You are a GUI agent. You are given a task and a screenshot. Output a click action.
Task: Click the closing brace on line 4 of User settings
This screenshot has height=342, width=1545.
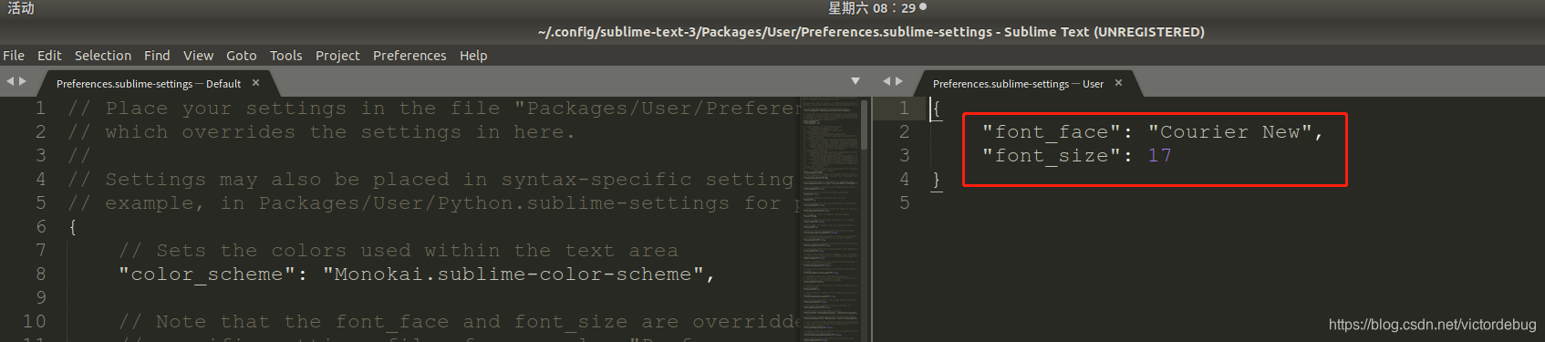pyautogui.click(x=937, y=180)
